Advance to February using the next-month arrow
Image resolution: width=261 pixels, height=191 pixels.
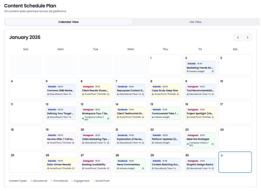pyautogui.click(x=247, y=37)
